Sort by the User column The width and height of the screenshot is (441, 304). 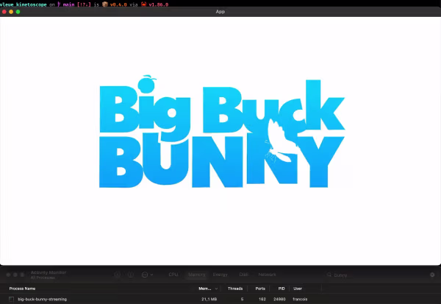(298, 289)
